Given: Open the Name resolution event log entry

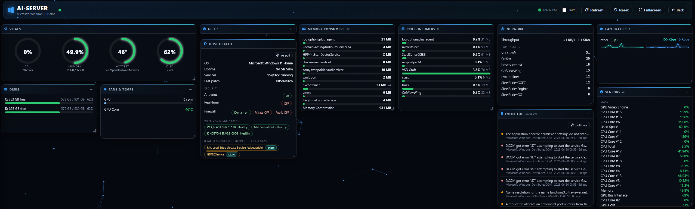Looking at the screenshot, I should coord(545,194).
